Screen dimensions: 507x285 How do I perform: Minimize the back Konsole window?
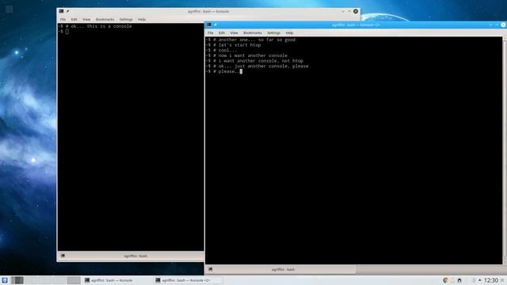coord(343,11)
